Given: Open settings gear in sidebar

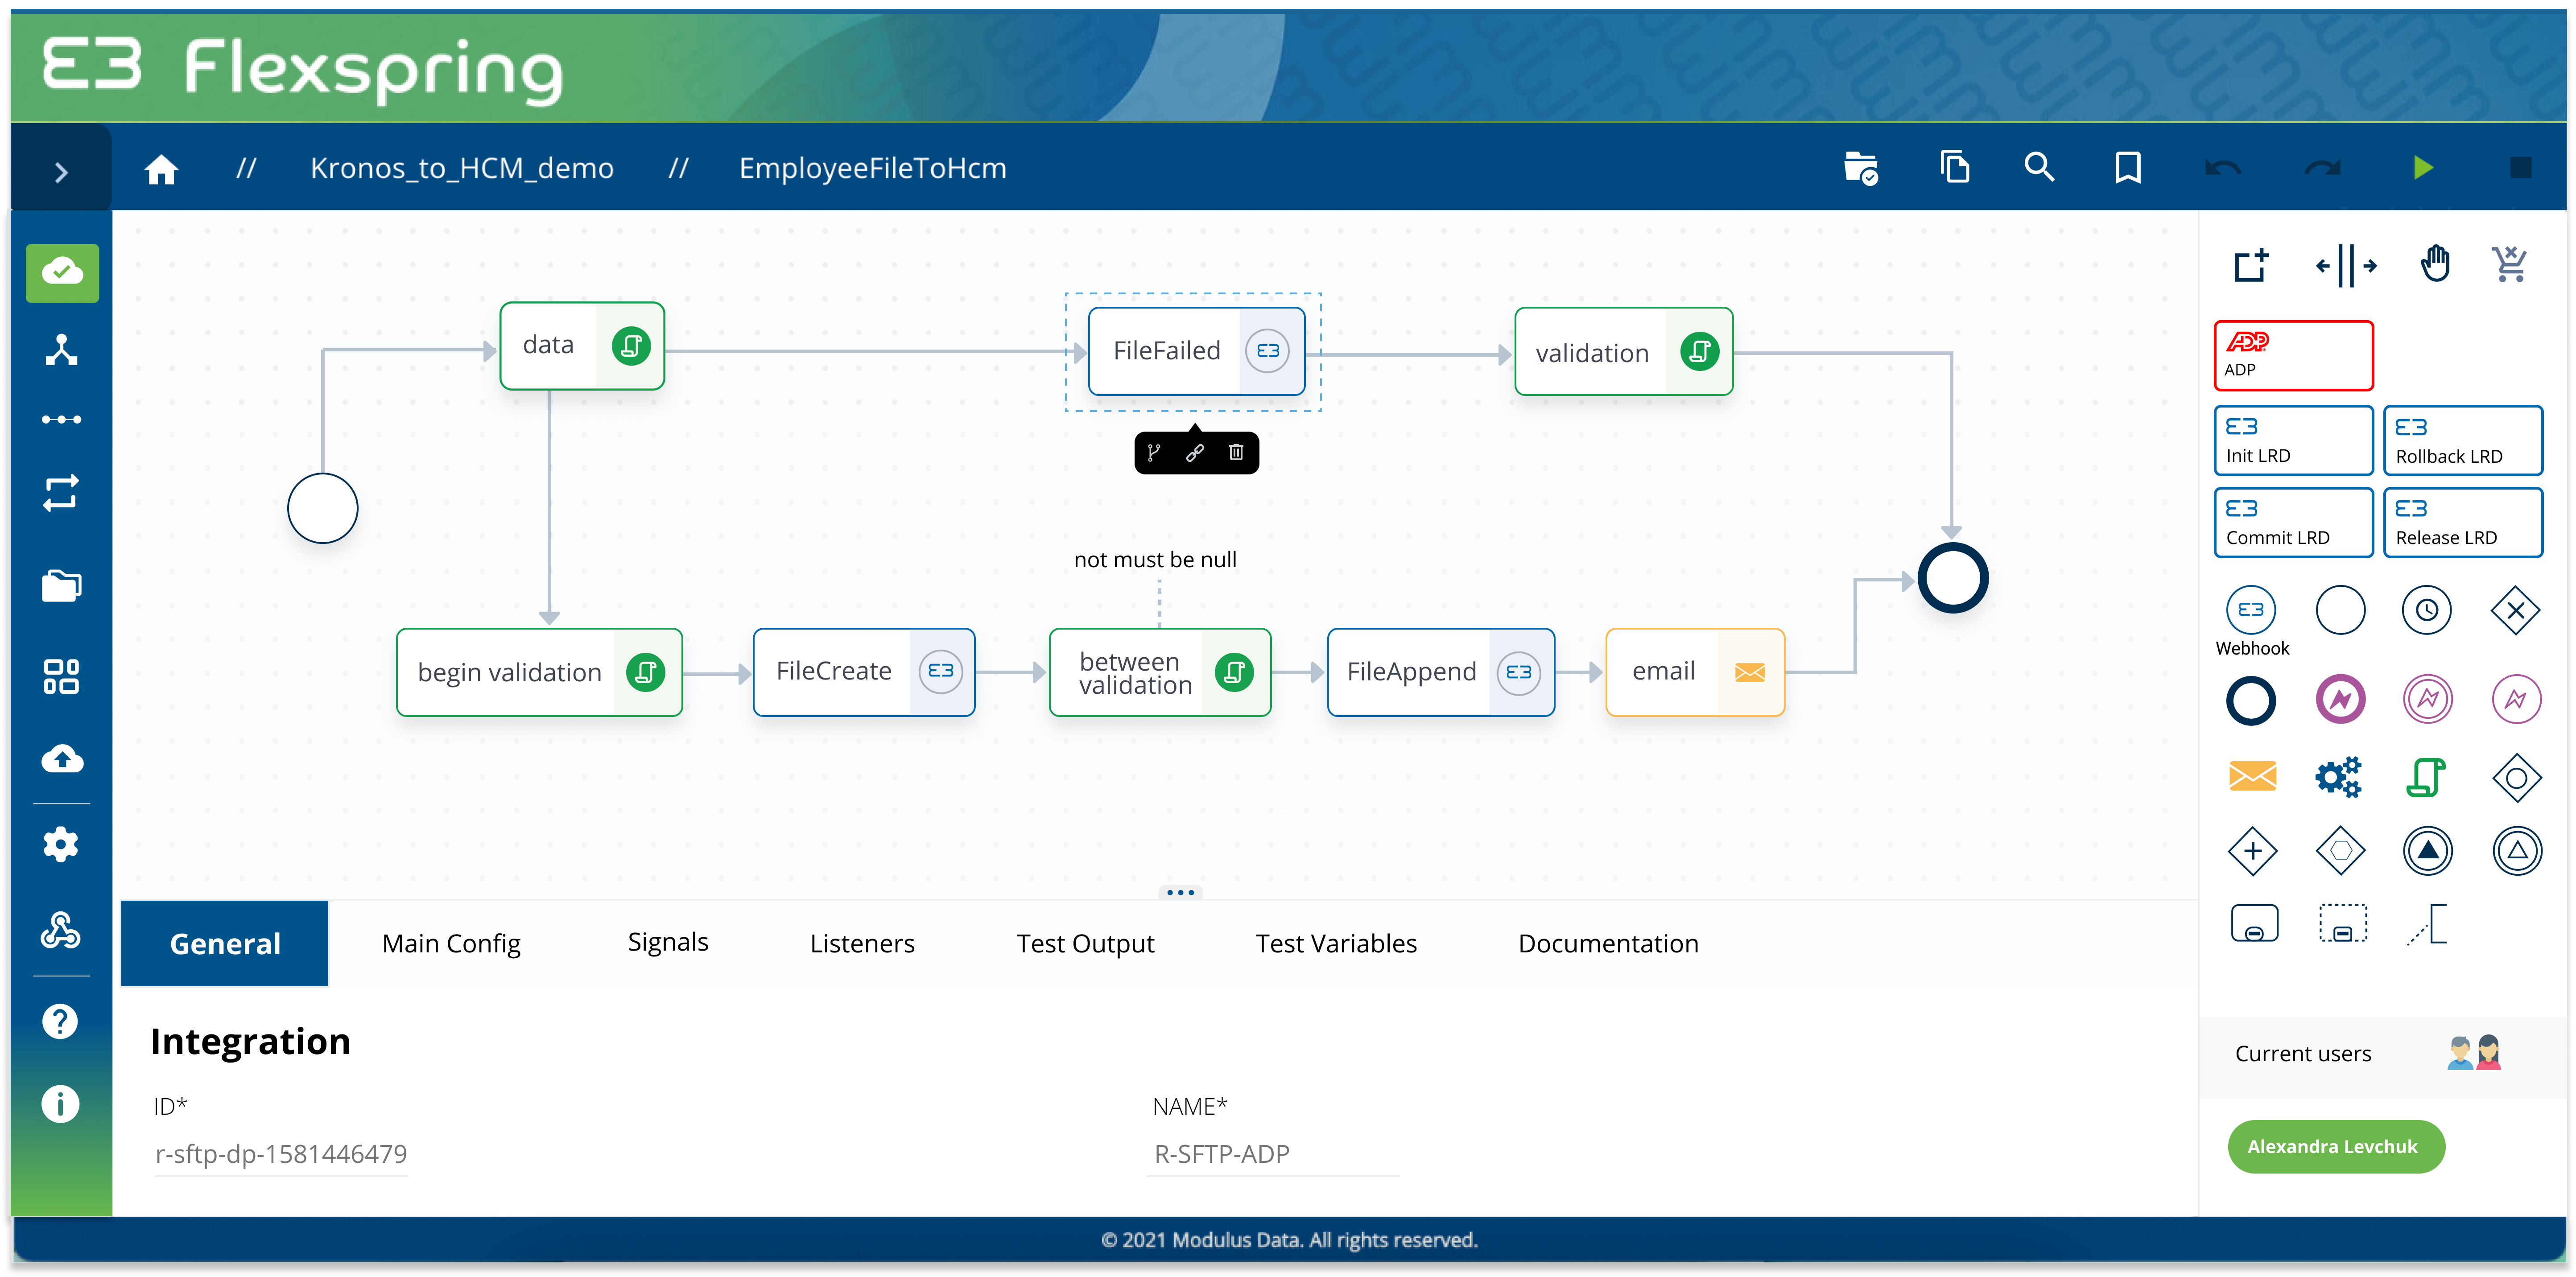Looking at the screenshot, I should pos(61,845).
